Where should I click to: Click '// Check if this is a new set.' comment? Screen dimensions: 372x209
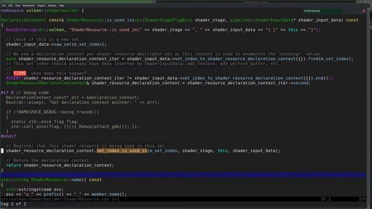[44, 39]
